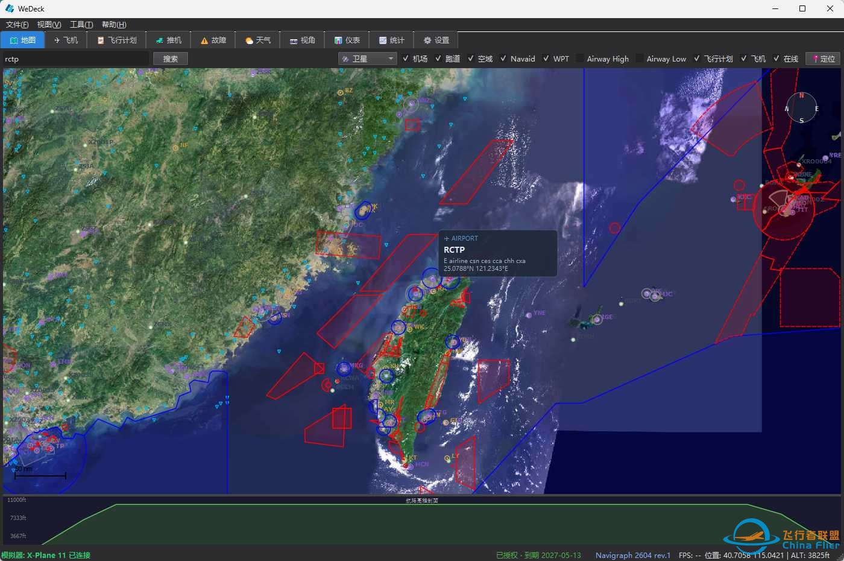Click the 定位 locate button
This screenshot has width=844, height=561.
[824, 59]
